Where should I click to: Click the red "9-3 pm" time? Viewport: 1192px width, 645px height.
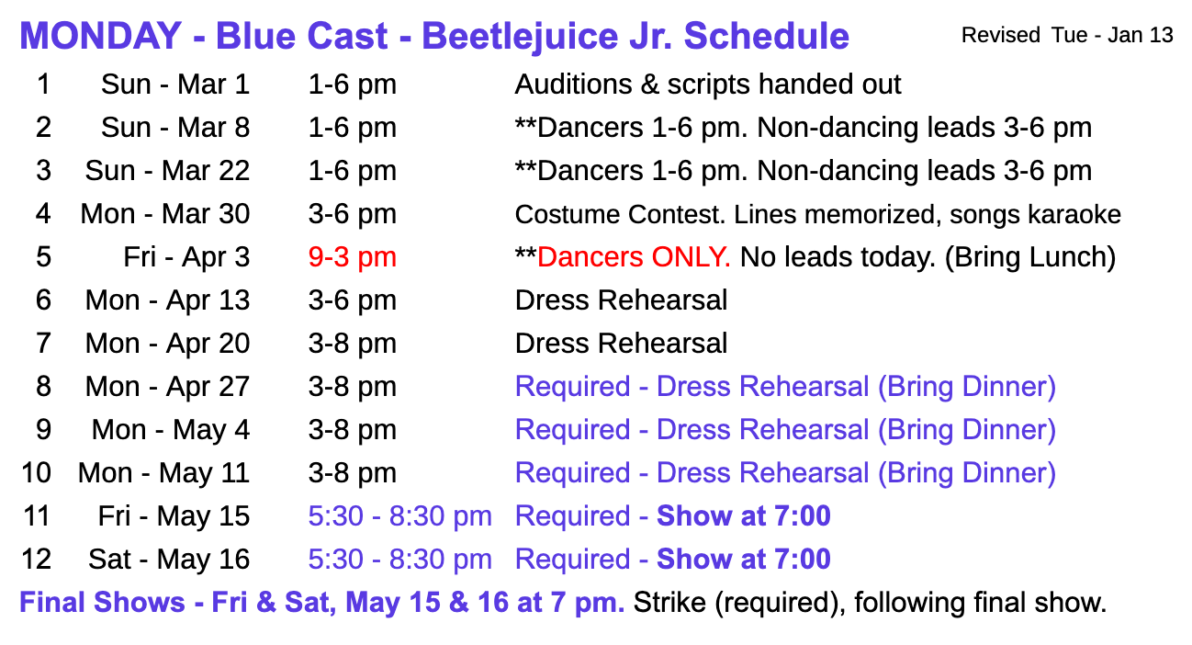pos(353,257)
